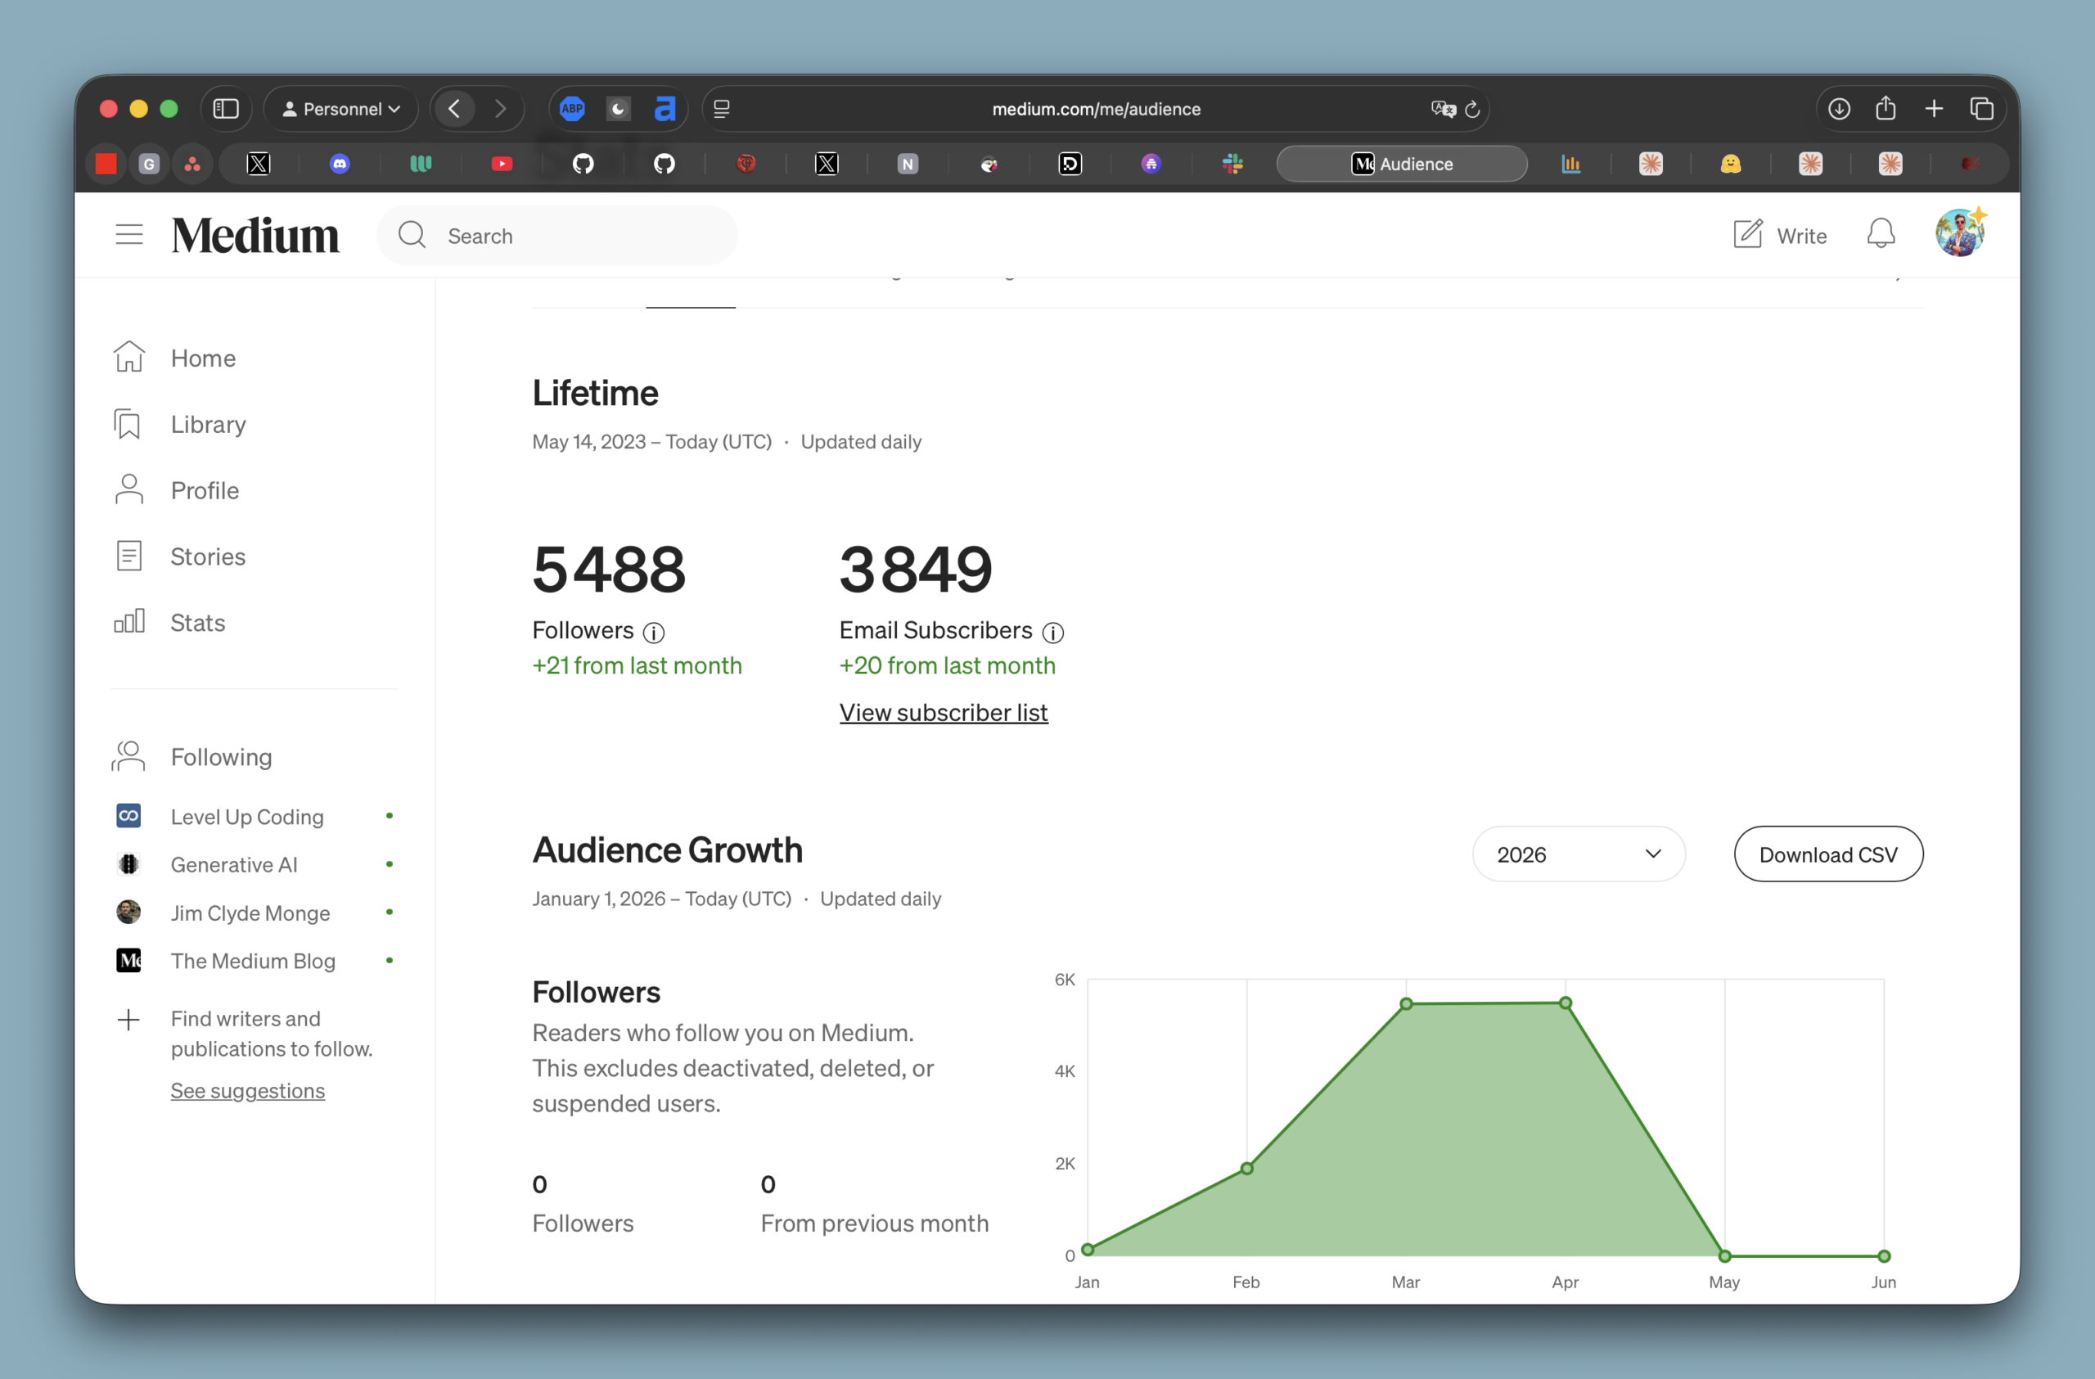The height and width of the screenshot is (1379, 2095).
Task: Open the Personnel profile dropdown
Action: coord(341,109)
